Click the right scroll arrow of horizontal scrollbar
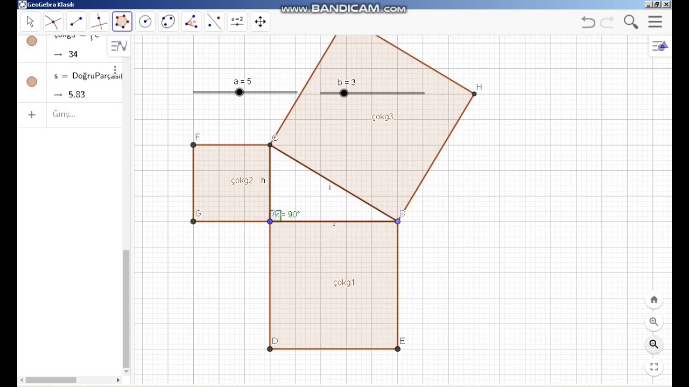Screen dimensions: 689x387 (x=118, y=380)
